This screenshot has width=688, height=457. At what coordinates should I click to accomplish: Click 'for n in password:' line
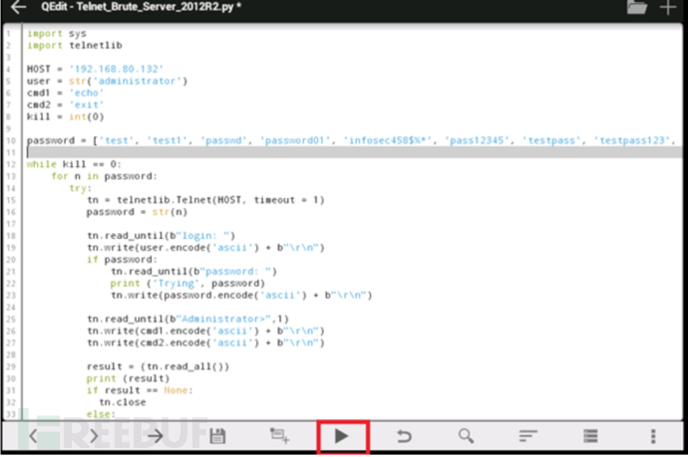click(x=104, y=176)
